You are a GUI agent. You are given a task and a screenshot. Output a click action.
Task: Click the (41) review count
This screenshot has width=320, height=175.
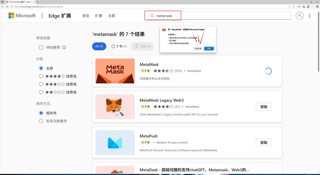pyautogui.click(x=177, y=107)
